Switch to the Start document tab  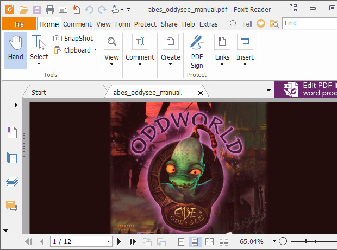coord(39,92)
